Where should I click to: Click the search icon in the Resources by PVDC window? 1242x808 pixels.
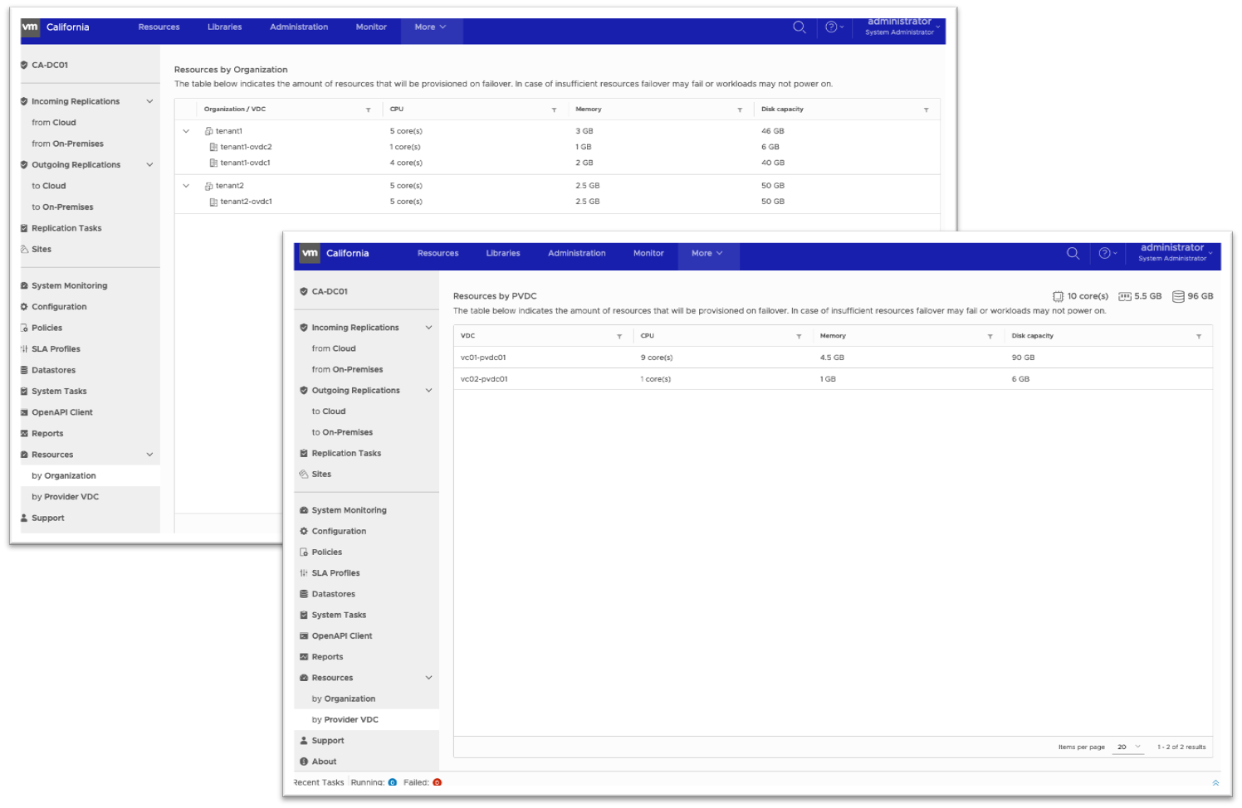point(1073,253)
